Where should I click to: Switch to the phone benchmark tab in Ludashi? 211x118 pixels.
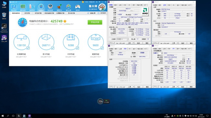(27, 13)
